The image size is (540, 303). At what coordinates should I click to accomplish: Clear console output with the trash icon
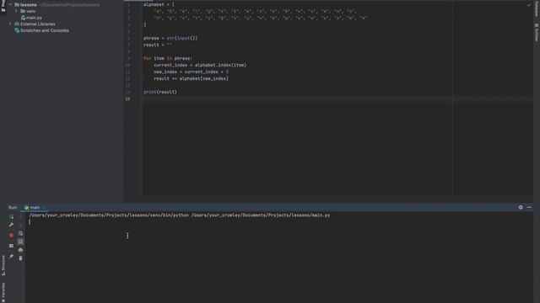(20, 258)
